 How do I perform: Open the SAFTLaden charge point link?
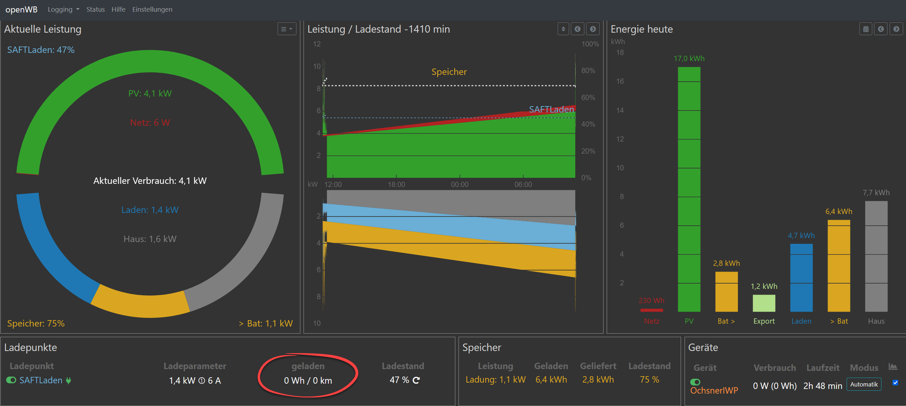click(41, 380)
